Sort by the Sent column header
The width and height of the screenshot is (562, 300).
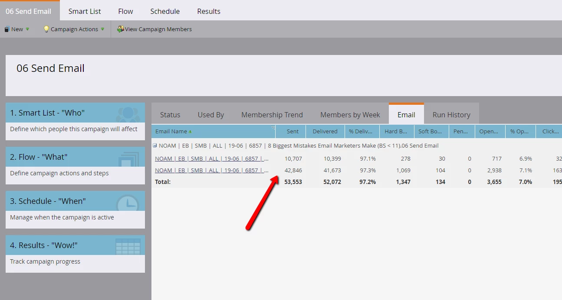tap(291, 132)
